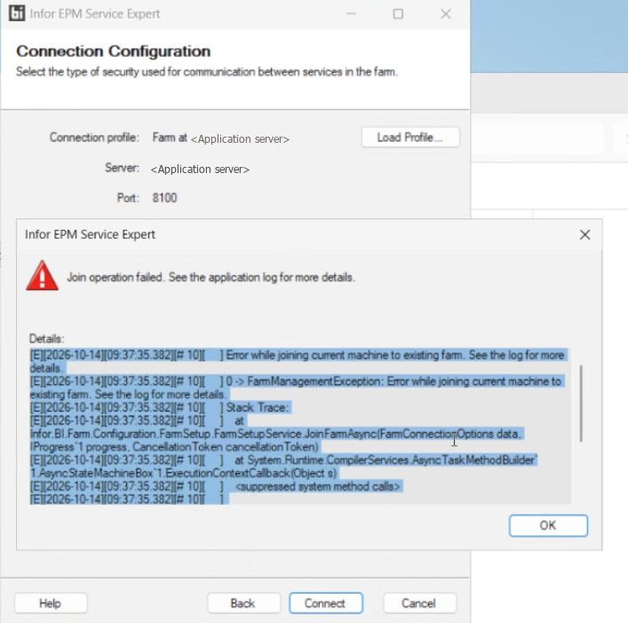
Task: Close the main Service Expert window
Action: tap(446, 14)
